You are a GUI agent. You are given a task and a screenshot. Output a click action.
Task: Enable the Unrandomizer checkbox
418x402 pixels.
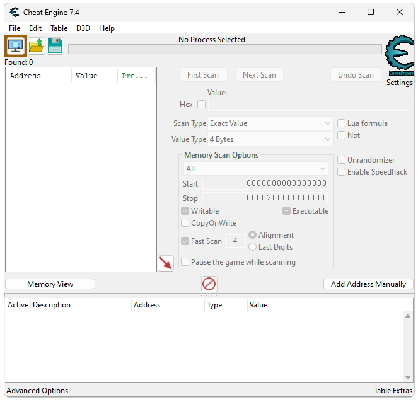click(x=341, y=159)
